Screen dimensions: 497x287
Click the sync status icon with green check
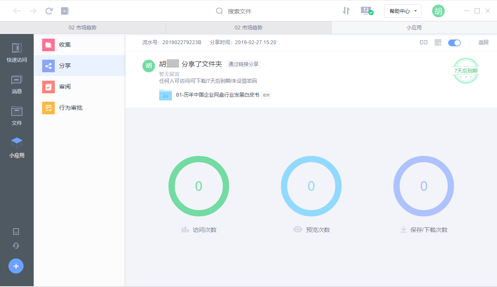pyautogui.click(x=366, y=11)
